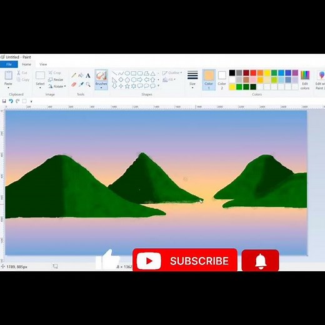Select the Magnifier tool
The image size is (325, 325).
[88, 84]
